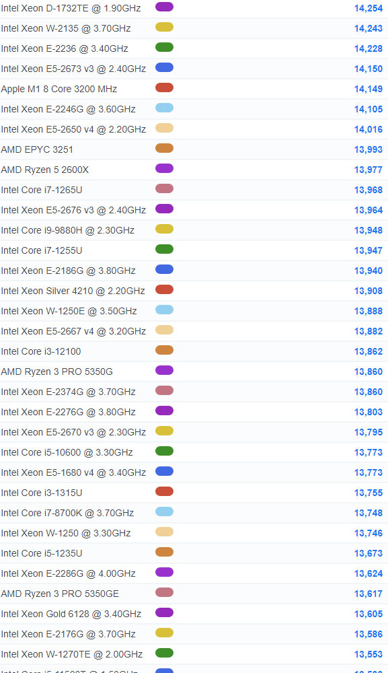Select Intel Xeon Gold 6128 @ 3.40GHz row
The height and width of the screenshot is (673, 388).
coord(194,613)
